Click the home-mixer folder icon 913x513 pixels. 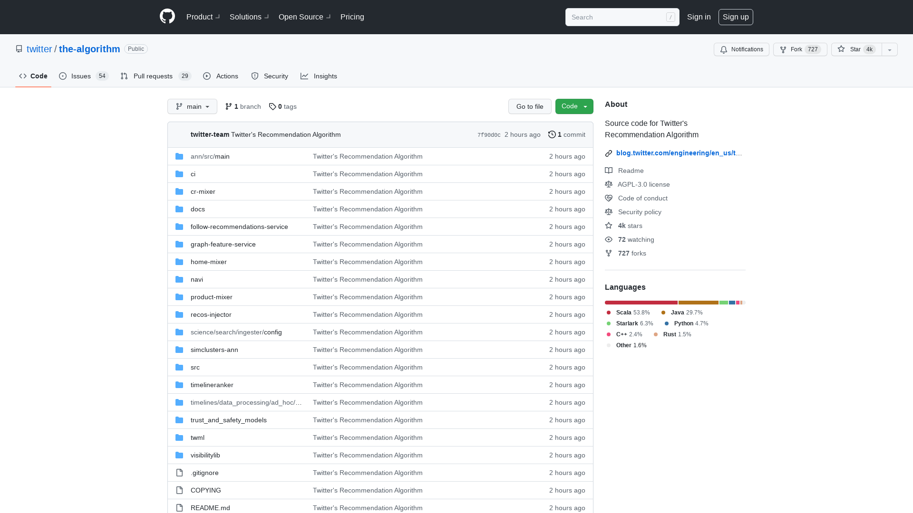[179, 262]
